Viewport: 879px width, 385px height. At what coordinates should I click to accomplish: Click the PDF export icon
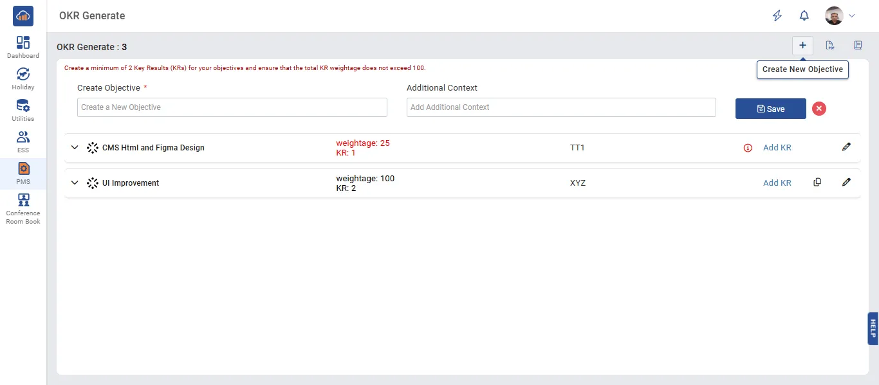(x=830, y=46)
